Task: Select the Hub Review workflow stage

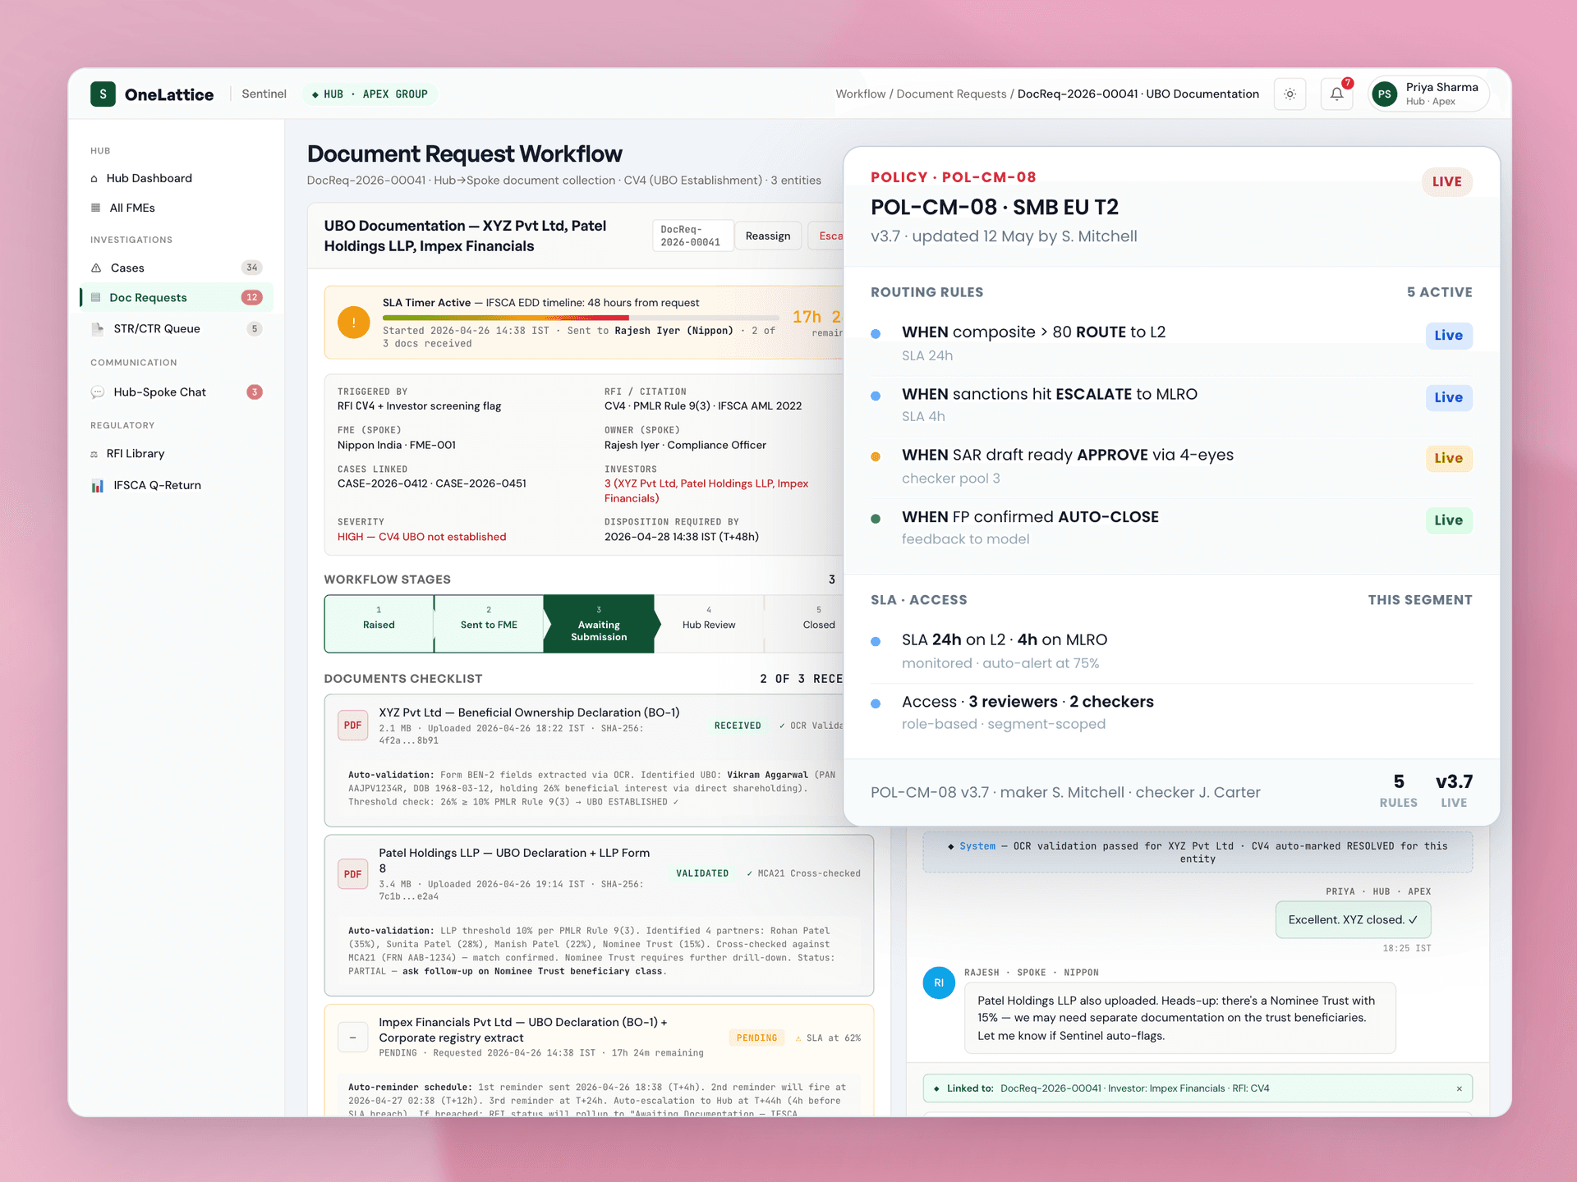Action: (x=709, y=625)
